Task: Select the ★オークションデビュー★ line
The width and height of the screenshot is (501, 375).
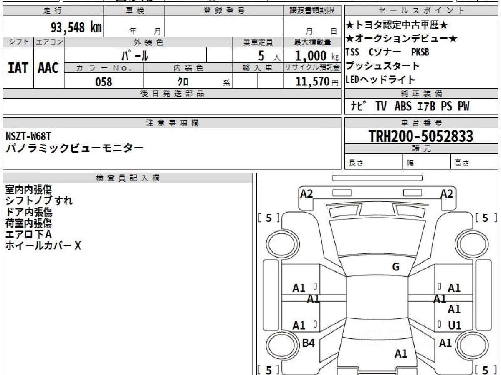Action: [402, 39]
